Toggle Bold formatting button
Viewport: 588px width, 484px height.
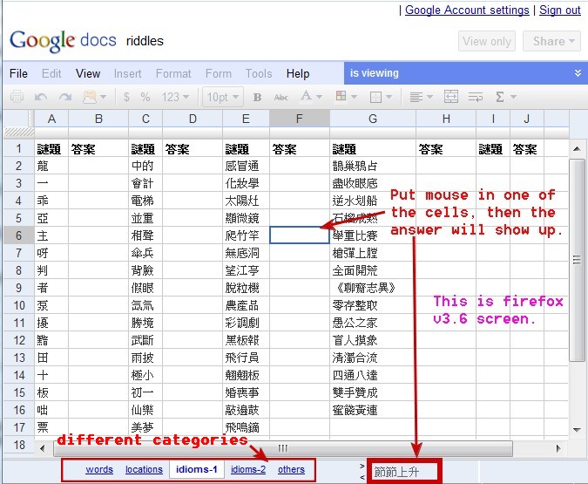point(257,98)
